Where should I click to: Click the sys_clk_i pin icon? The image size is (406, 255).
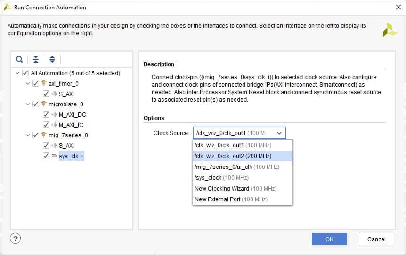pos(54,156)
